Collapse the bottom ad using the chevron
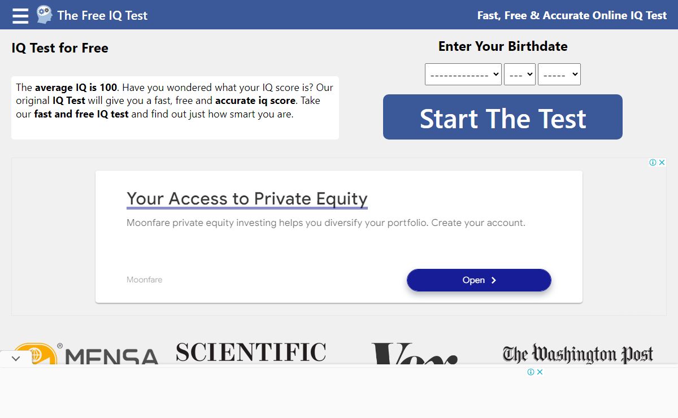Screen dimensions: 678x418 point(16,359)
